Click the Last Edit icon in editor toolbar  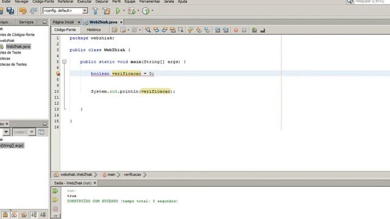click(115, 30)
